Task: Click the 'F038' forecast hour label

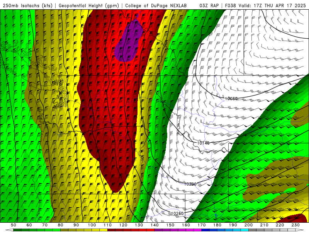Action: [x=230, y=6]
